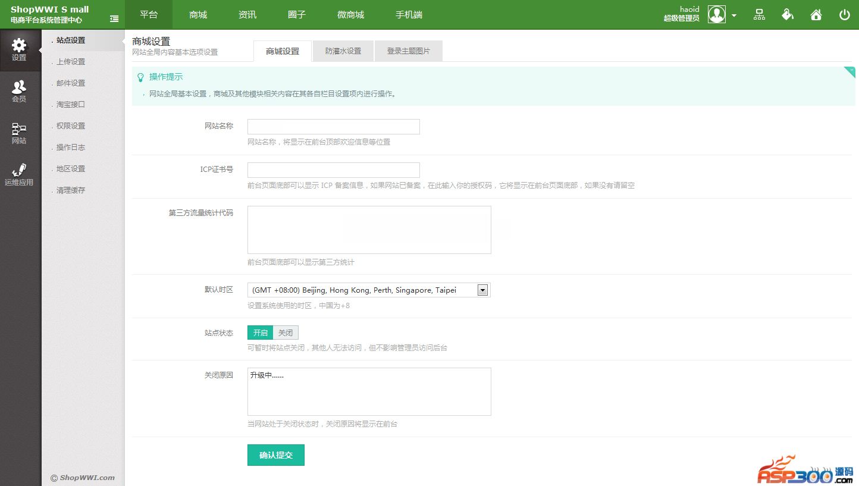Click the sitemap icon in top bar
The height and width of the screenshot is (486, 859).
759,15
